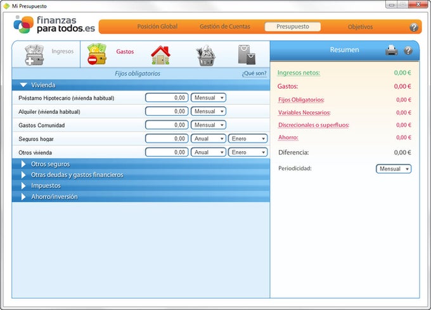Open the grocery basket expenses icon

[206, 56]
